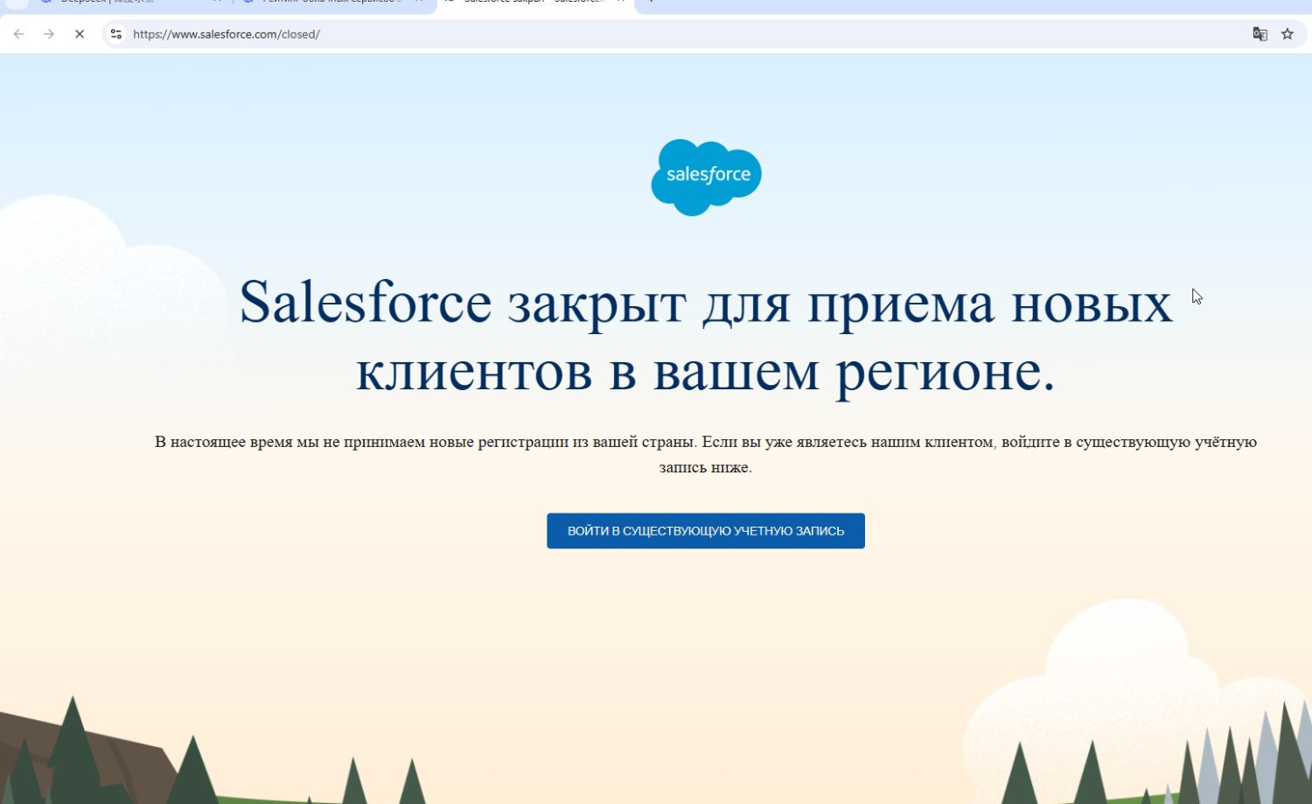Click the browser Forward arrow
Image resolution: width=1312 pixels, height=804 pixels.
(49, 34)
